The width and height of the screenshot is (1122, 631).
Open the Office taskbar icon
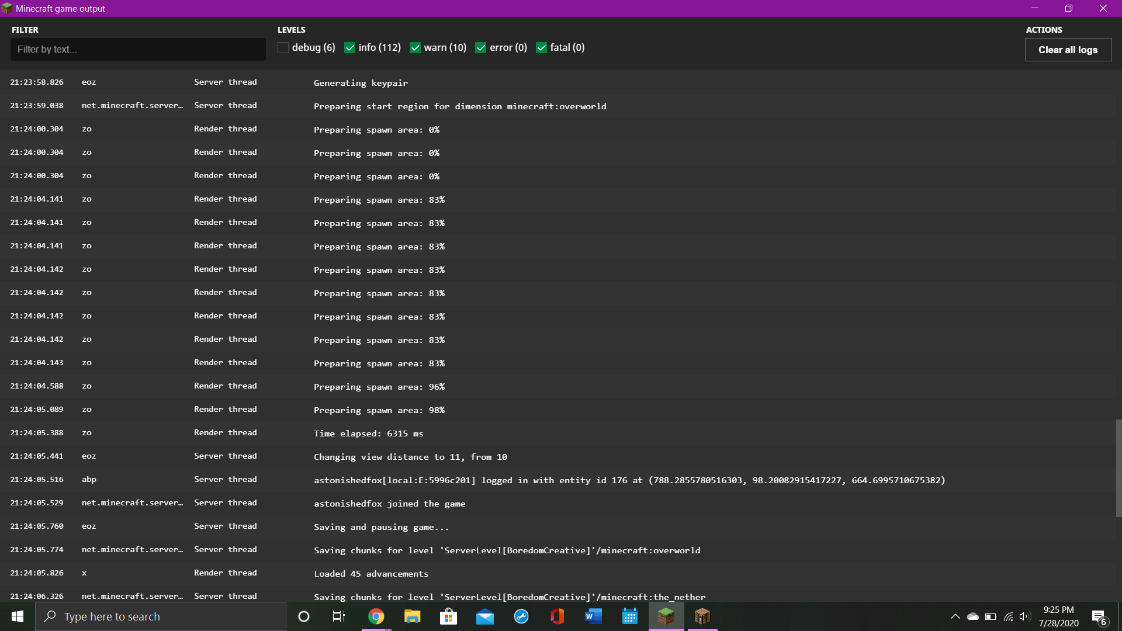click(557, 616)
